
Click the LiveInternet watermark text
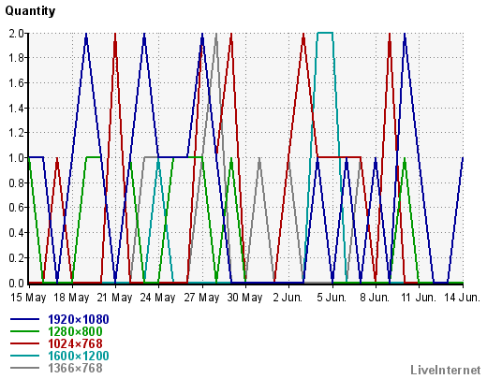(446, 370)
